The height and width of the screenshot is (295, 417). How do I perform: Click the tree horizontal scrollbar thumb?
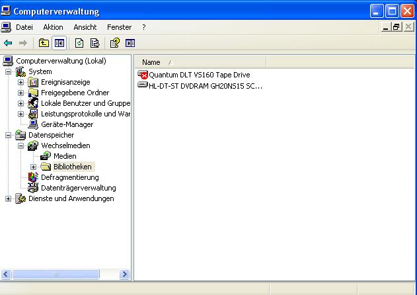(56, 274)
